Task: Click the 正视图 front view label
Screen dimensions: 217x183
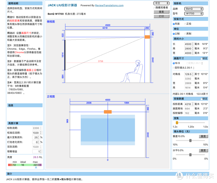Action: (51, 97)
